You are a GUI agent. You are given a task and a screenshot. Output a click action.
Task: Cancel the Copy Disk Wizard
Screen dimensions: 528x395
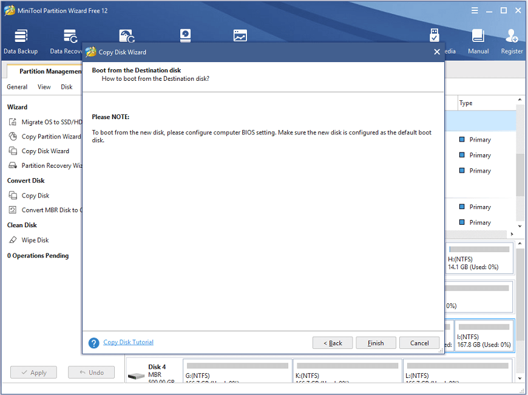419,343
